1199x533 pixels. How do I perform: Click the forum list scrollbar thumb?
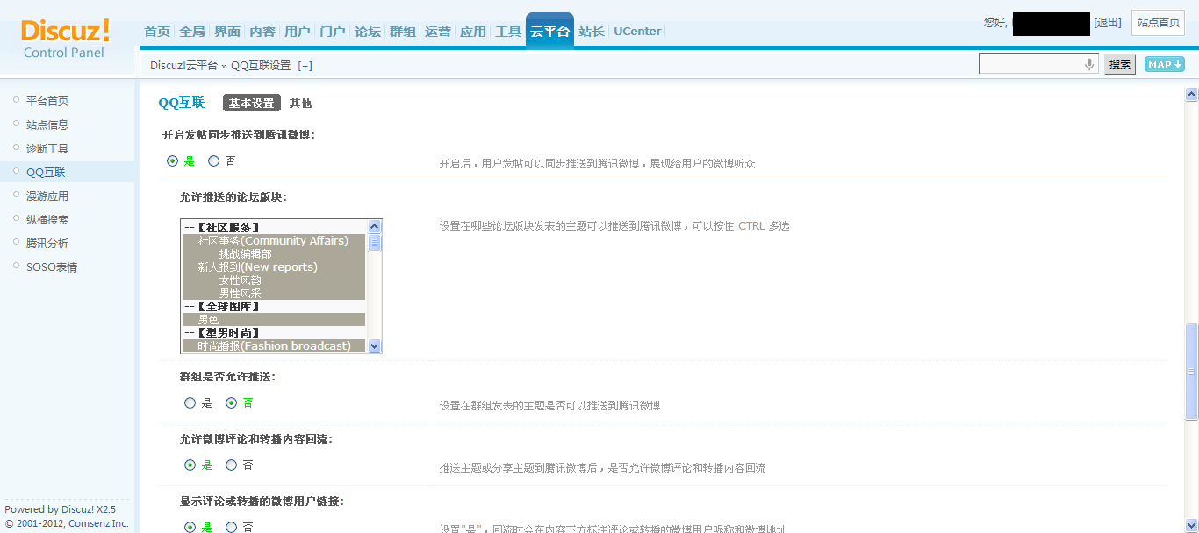[x=375, y=243]
